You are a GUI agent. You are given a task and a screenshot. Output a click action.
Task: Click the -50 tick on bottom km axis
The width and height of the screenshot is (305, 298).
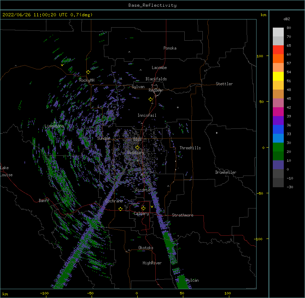point(90,293)
